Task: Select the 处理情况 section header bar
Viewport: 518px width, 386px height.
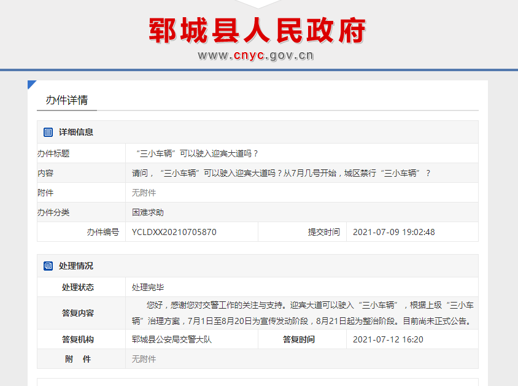Action: [258, 265]
